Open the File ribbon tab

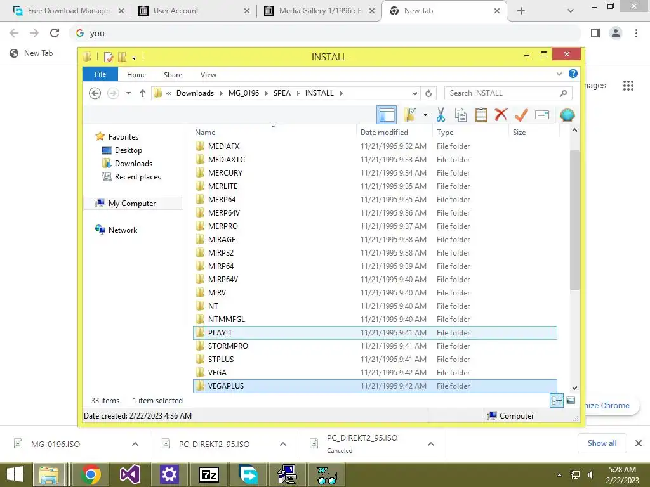100,75
